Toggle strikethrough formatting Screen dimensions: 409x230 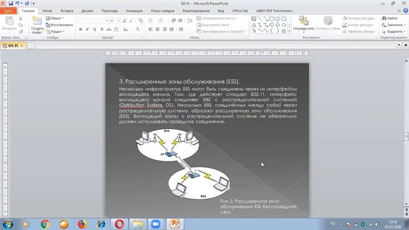pos(109,29)
